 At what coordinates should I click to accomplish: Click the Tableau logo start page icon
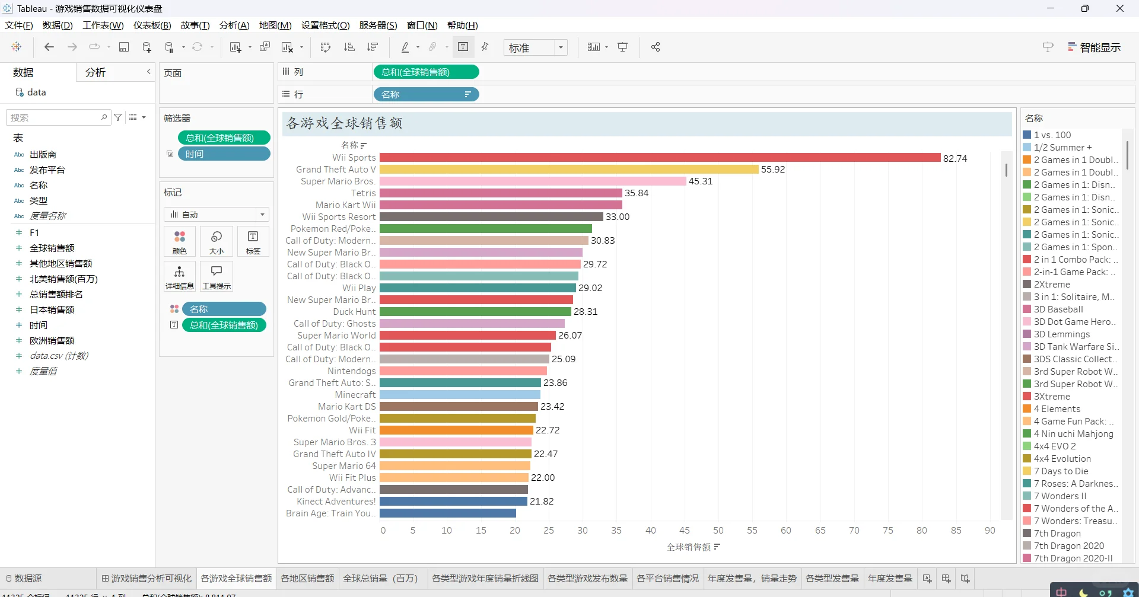17,47
